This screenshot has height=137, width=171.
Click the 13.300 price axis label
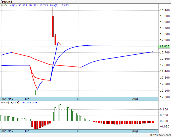pyautogui.click(x=165, y=16)
